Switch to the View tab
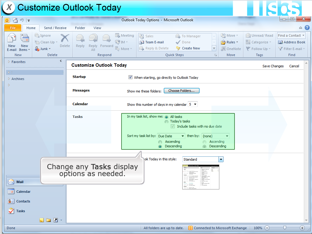This screenshot has height=234, width=312. coord(97,28)
